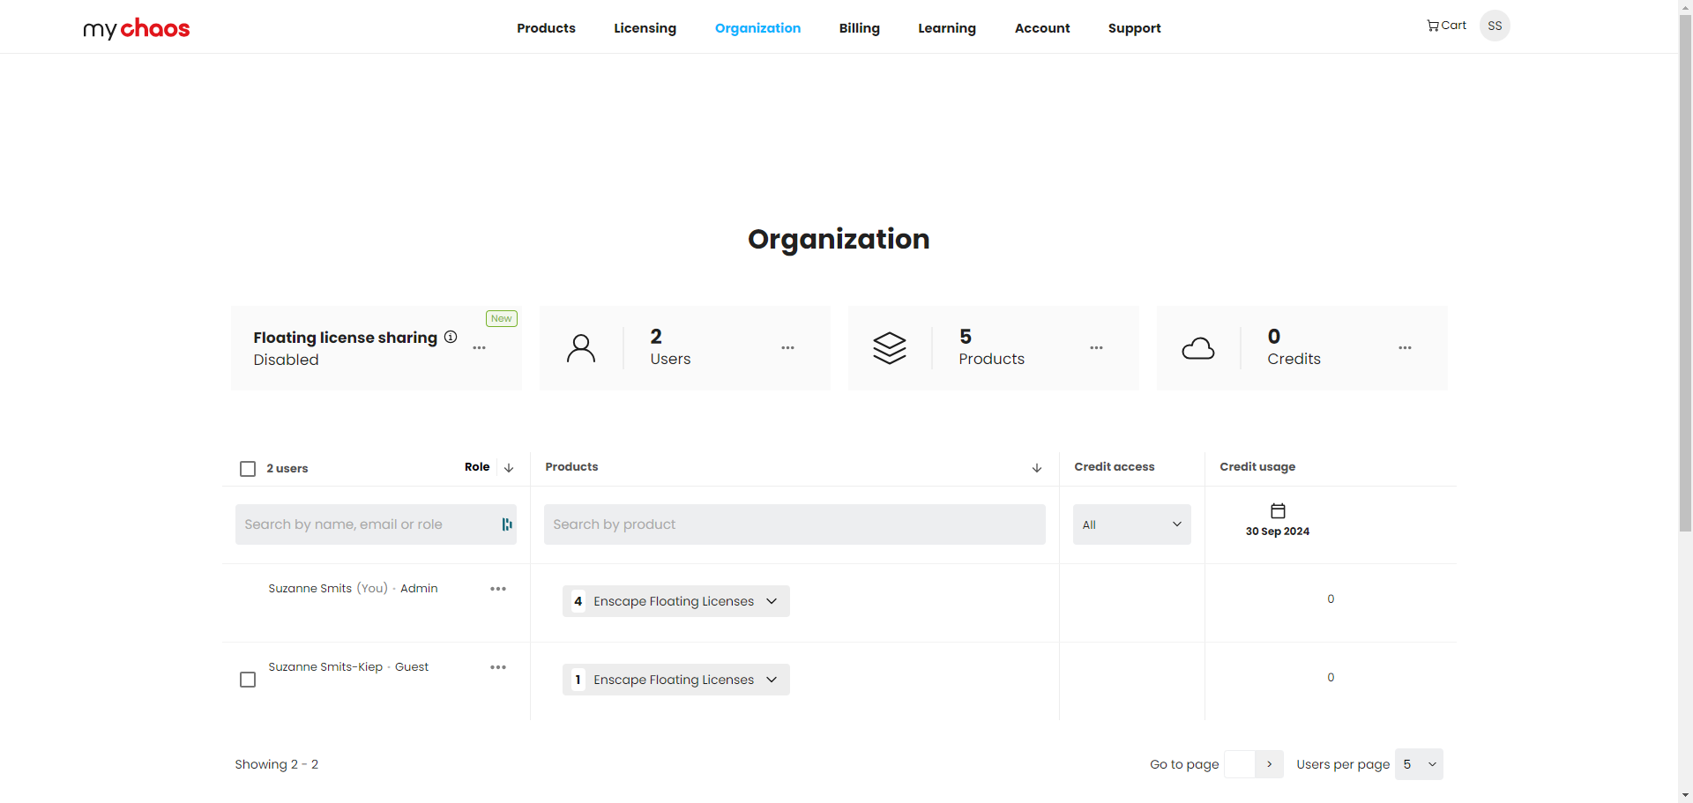Open the Credit usage calendar date picker
This screenshot has height=803, width=1693.
click(1278, 510)
